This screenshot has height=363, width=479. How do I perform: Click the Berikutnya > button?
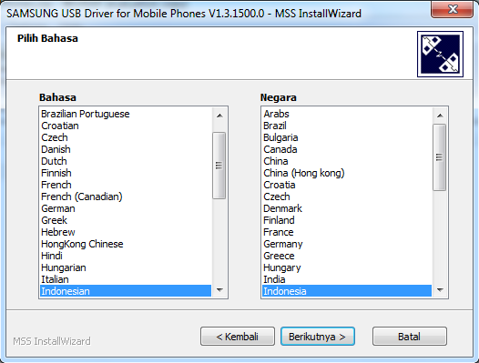pyautogui.click(x=318, y=337)
